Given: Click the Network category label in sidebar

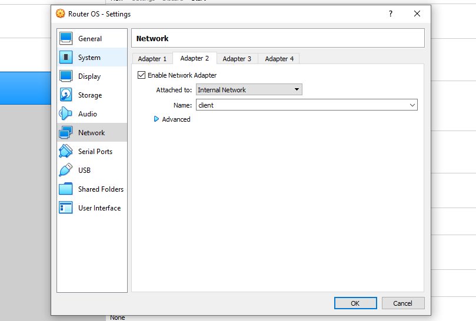Looking at the screenshot, I should tap(91, 133).
